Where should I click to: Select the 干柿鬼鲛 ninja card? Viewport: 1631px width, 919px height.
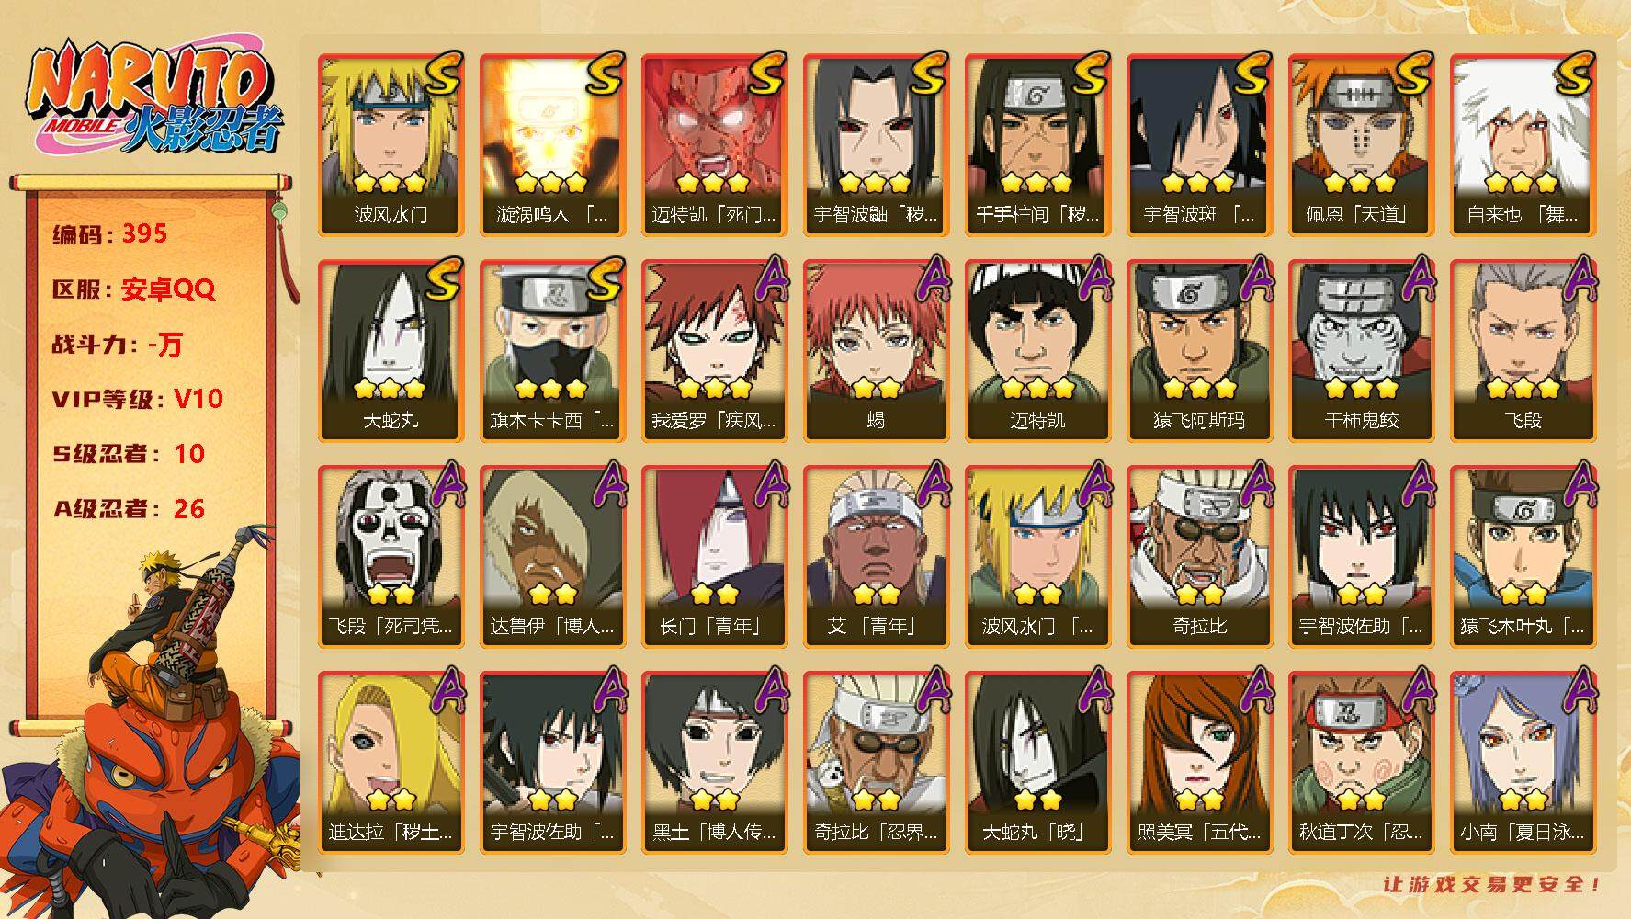tap(1361, 351)
